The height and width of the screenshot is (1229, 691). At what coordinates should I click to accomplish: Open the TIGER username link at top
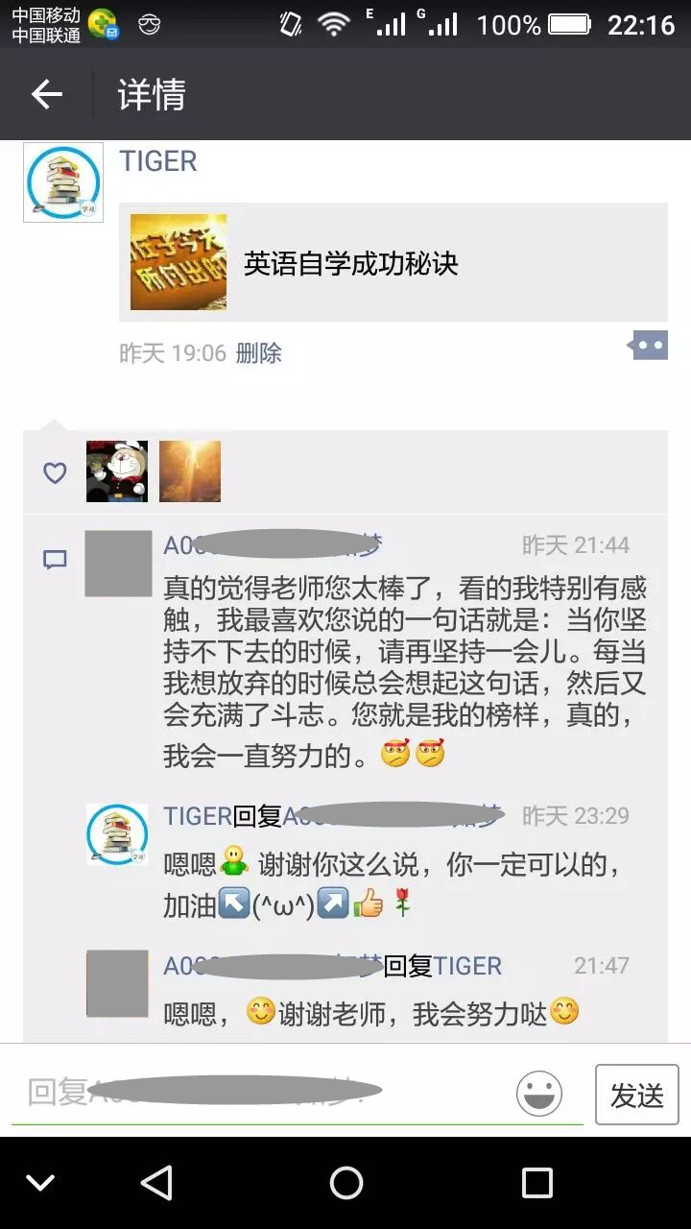click(157, 160)
